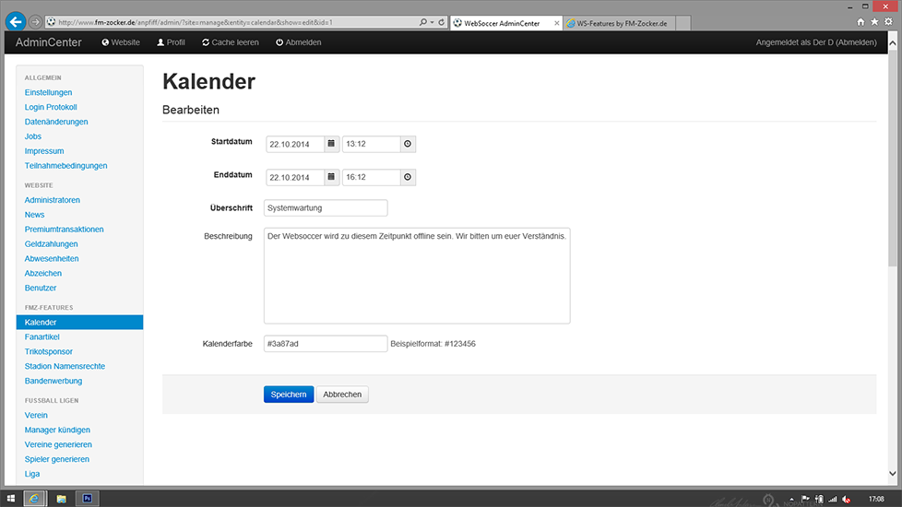Click the Kalenderfarbe color value field
Image resolution: width=902 pixels, height=507 pixels.
(x=325, y=344)
